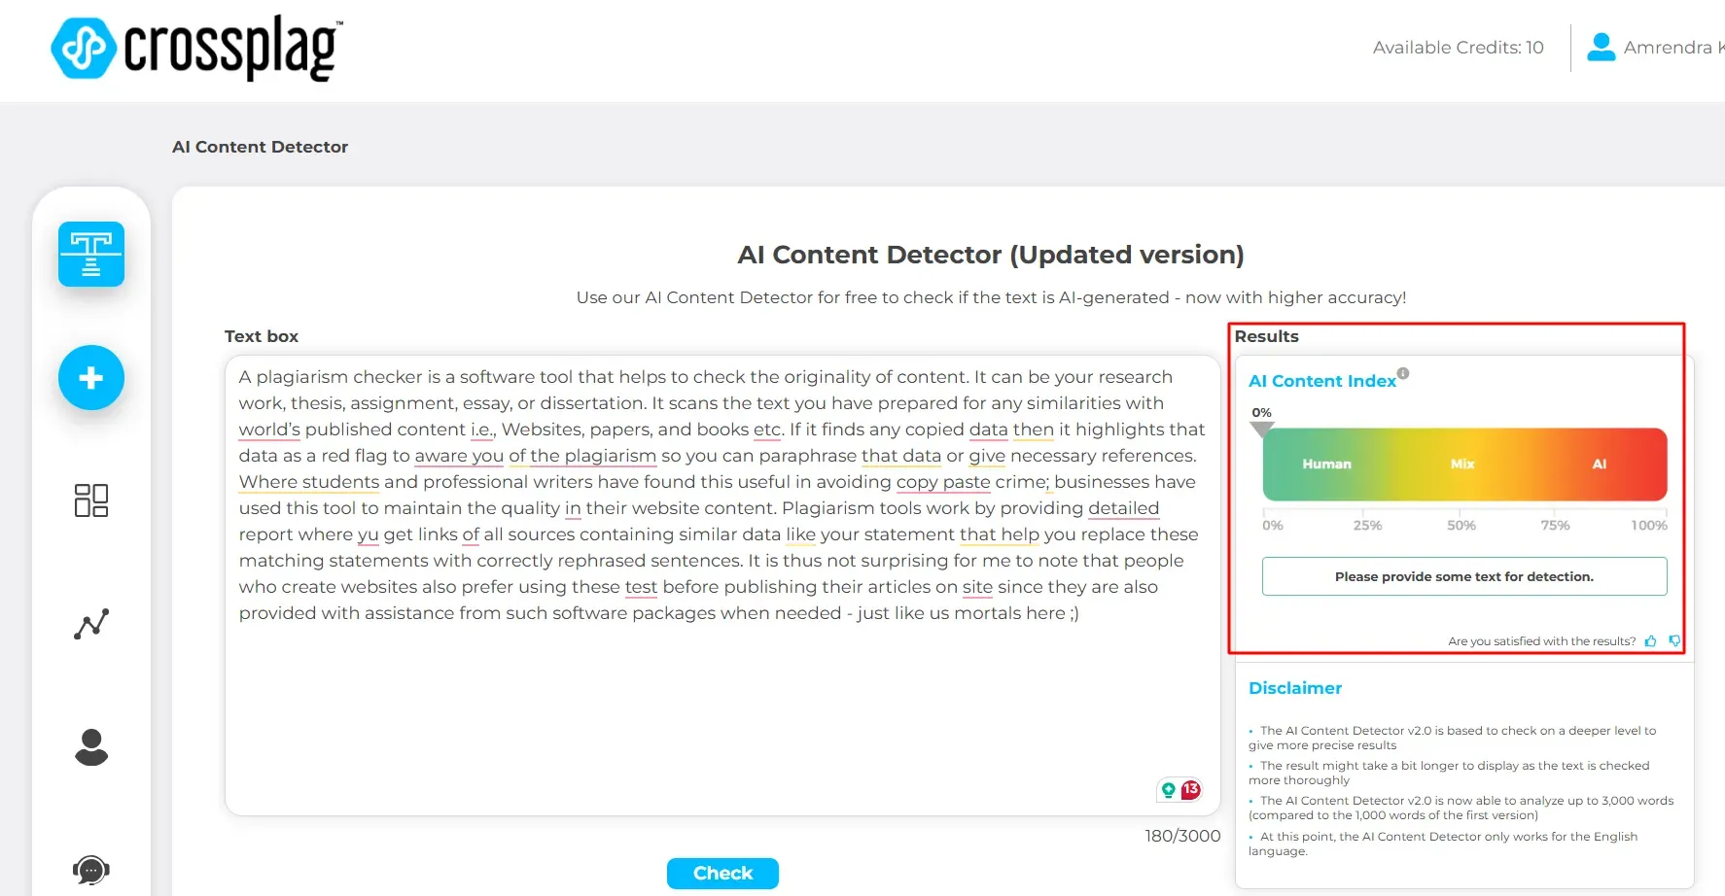Click the blue plus button in sidebar
1725x896 pixels.
coord(91,378)
